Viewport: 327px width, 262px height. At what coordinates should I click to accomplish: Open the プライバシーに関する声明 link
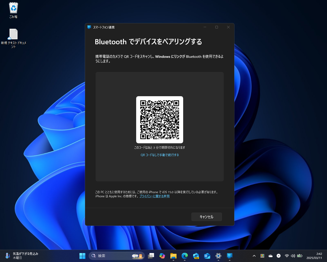155,196
